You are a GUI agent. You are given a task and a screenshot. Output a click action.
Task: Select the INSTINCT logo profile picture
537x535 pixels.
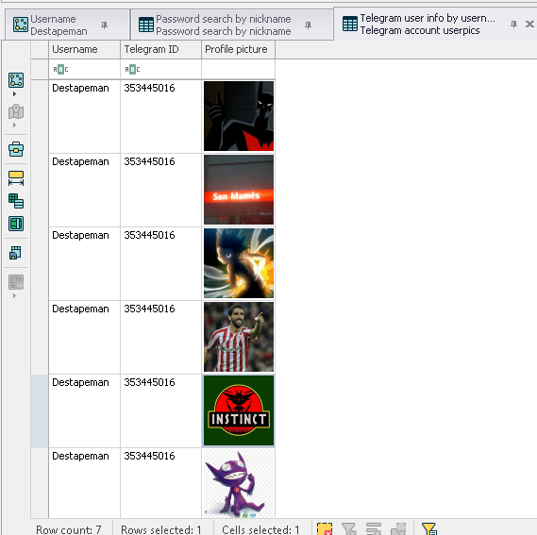[239, 410]
